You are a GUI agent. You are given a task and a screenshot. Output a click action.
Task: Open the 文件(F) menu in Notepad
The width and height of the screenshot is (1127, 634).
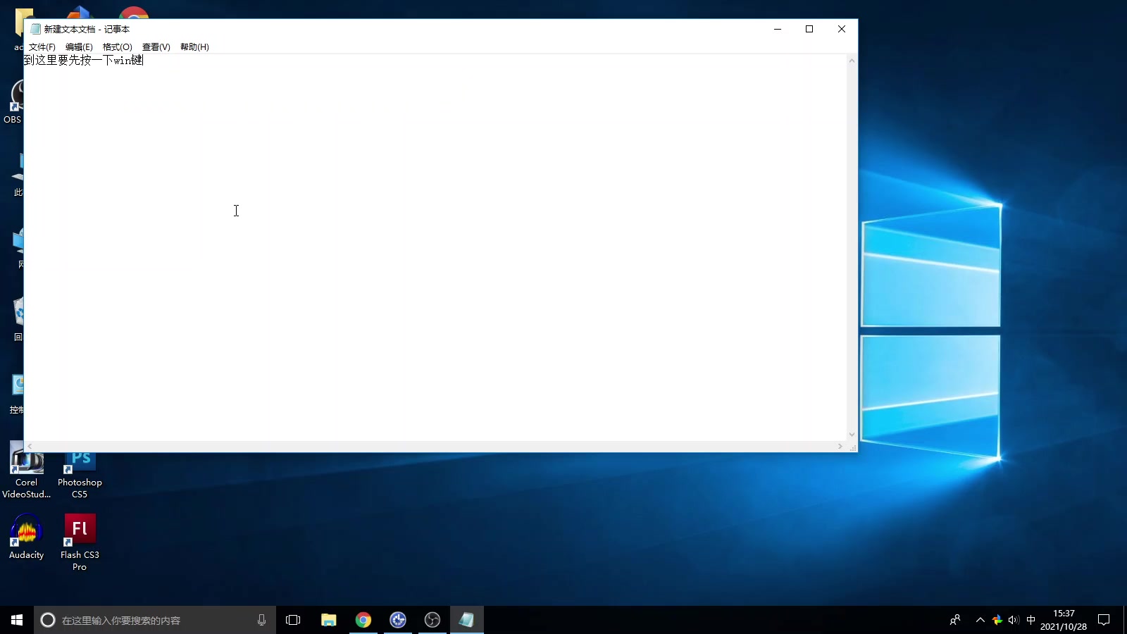[42, 47]
